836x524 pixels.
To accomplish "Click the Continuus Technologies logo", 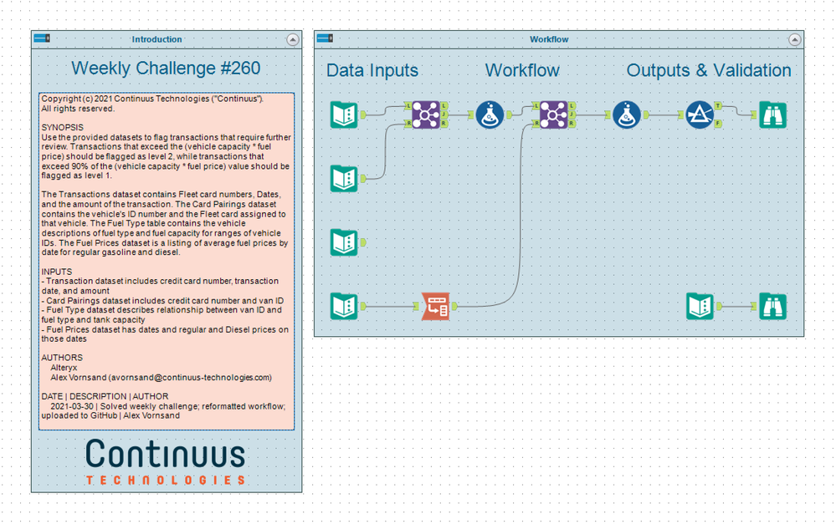I will point(165,460).
